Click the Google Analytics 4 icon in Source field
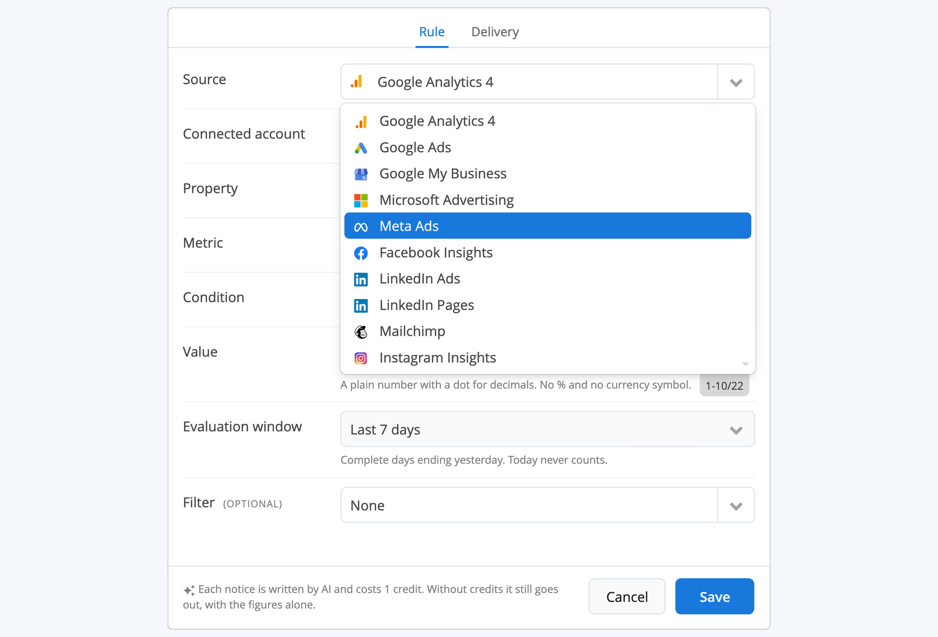Viewport: 938px width, 637px height. (357, 82)
